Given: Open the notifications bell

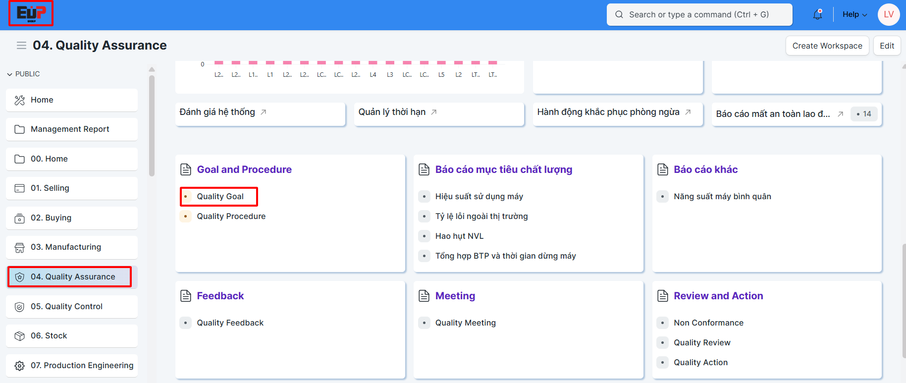Looking at the screenshot, I should (817, 15).
